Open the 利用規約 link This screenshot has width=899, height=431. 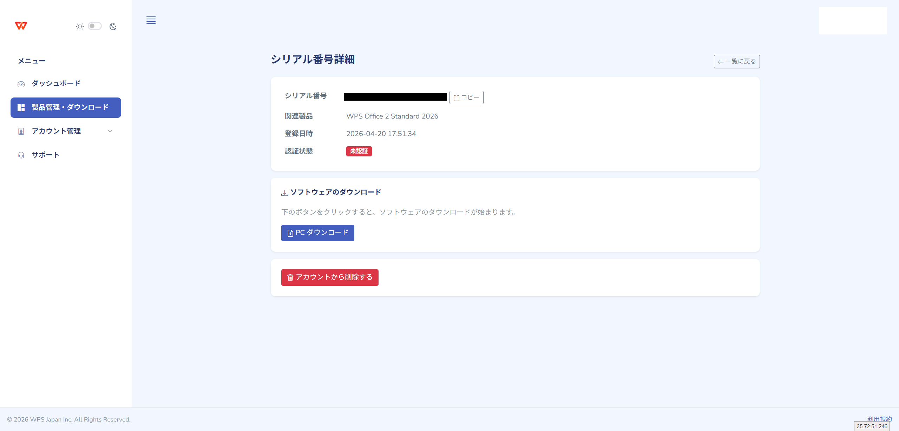click(x=879, y=419)
